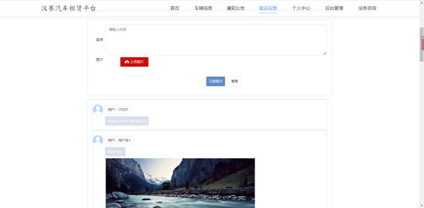Screen dimensions: 424x208
Task: Click the red 上传图片 button
Action: (135, 62)
